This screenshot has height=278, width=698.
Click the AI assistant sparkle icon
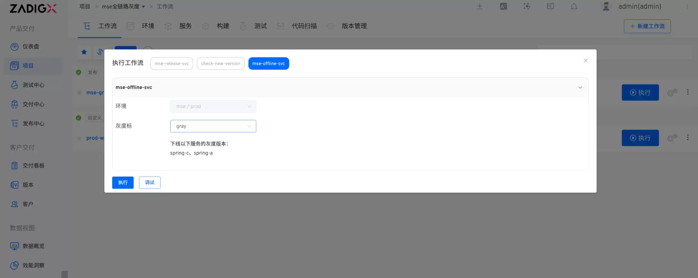[527, 6]
